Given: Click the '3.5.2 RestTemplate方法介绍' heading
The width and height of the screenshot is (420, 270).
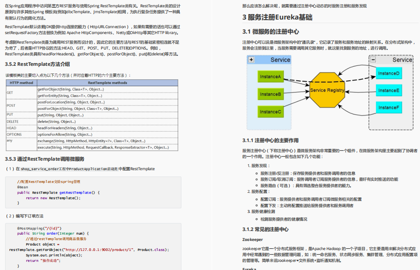Looking at the screenshot, I should tap(37, 64).
